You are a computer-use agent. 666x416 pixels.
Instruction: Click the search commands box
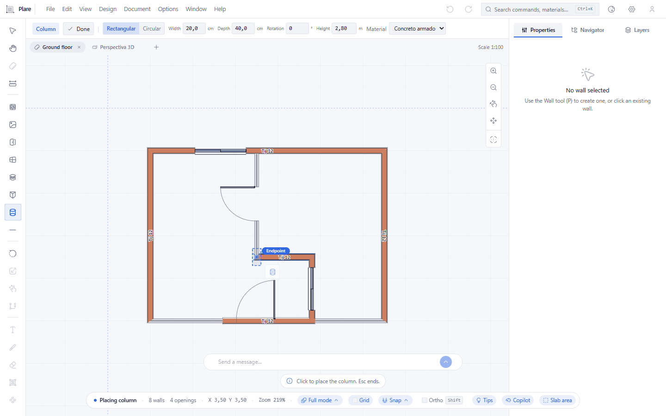tap(540, 9)
